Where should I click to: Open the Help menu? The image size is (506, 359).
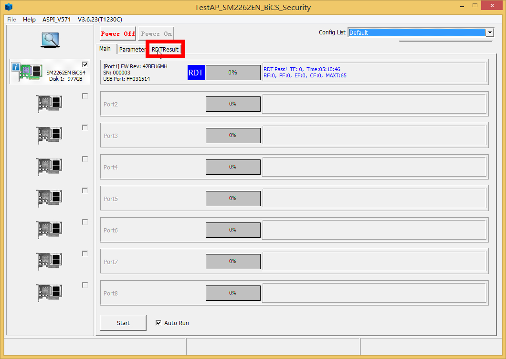click(29, 20)
